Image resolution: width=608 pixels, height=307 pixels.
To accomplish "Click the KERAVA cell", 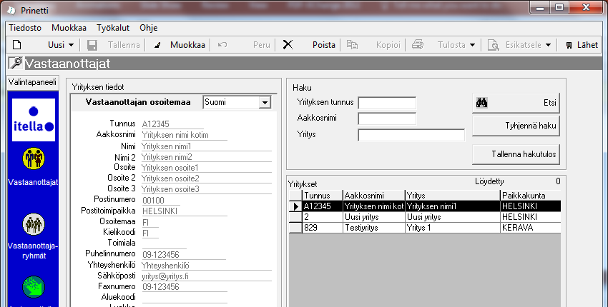I will coord(531,228).
